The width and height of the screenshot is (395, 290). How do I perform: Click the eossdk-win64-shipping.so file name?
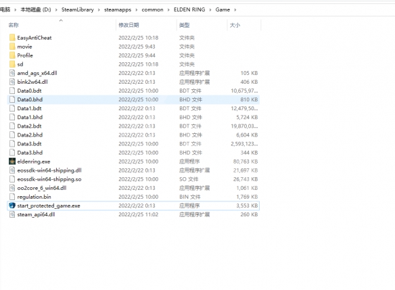tap(49, 179)
